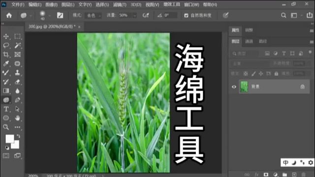Open the tool preset picker arrow
Screen dimensions: 315x177
point(31,15)
